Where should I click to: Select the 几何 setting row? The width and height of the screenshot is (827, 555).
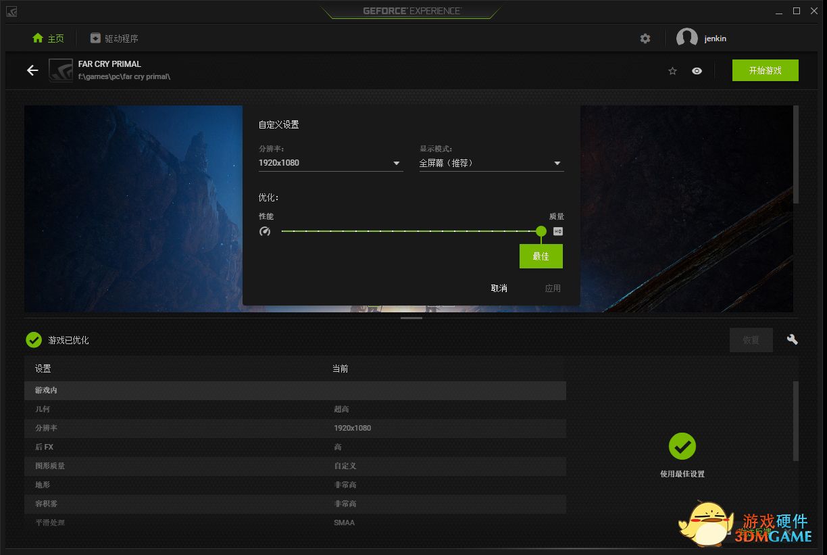[295, 409]
